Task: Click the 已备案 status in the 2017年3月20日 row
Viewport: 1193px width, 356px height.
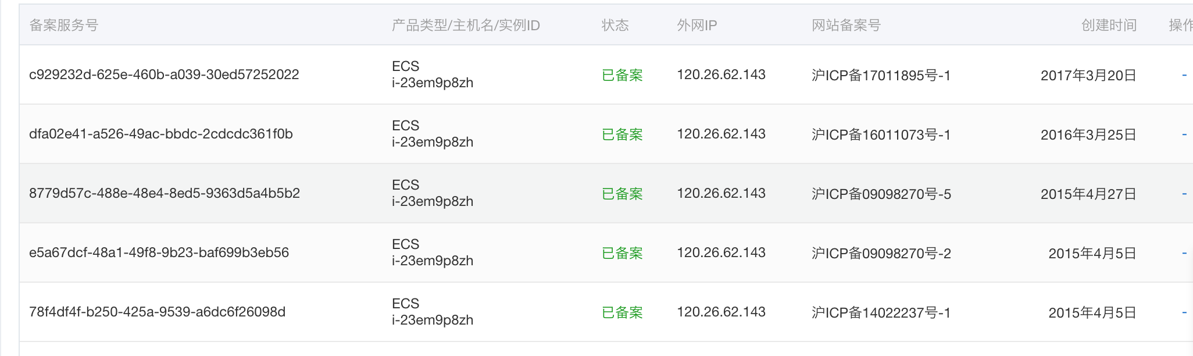Action: coord(622,76)
